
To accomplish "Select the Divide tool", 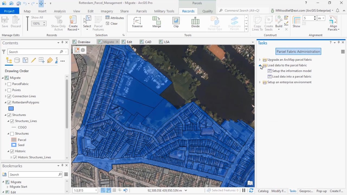I will click(x=195, y=22).
